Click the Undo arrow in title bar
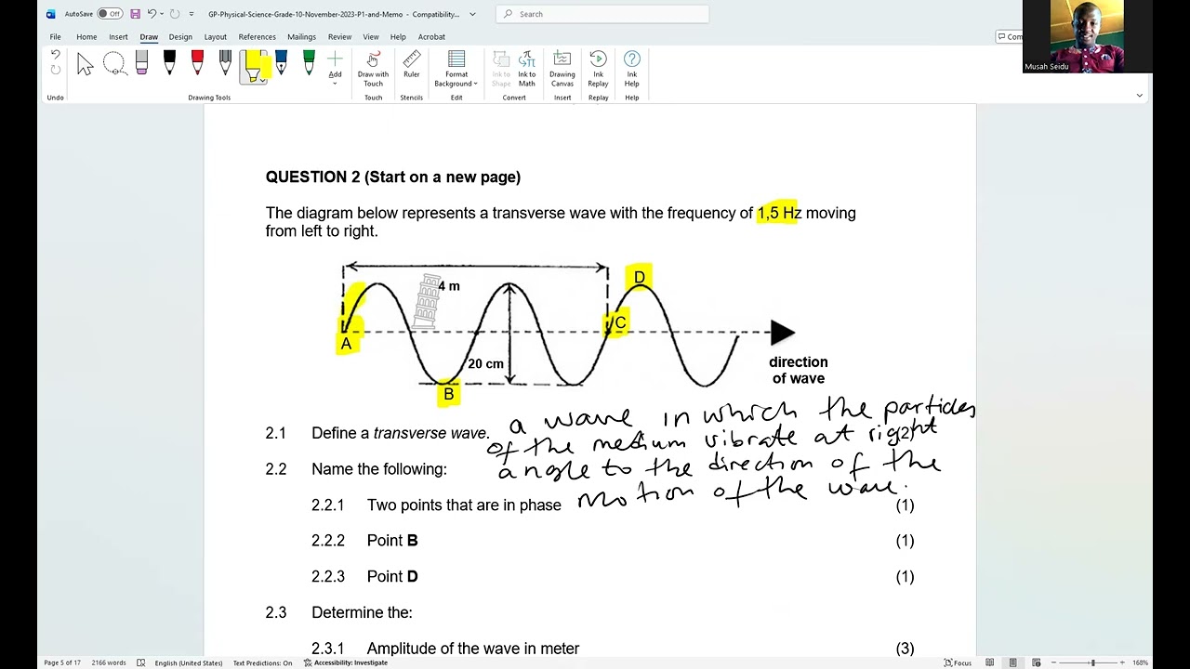 coord(152,14)
